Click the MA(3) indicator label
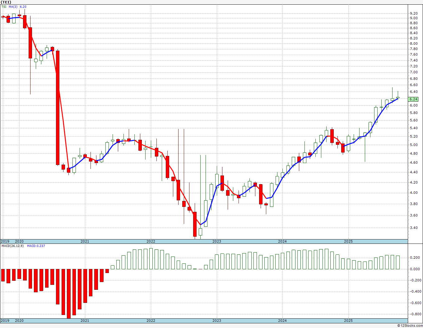The image size is (423, 328). pos(13,7)
